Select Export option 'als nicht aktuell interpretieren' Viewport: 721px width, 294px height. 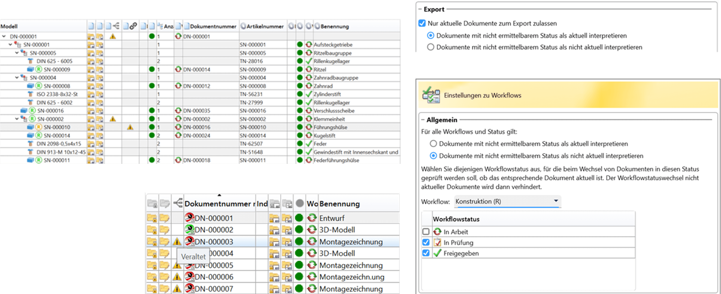pyautogui.click(x=430, y=47)
